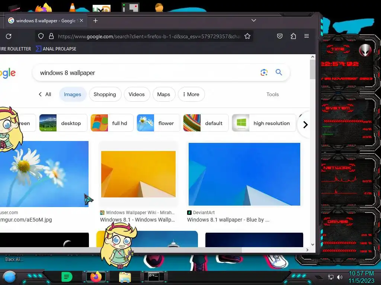This screenshot has height=285, width=381.
Task: Open the blue DeviantArt wallpaper thumbnail
Action: pyautogui.click(x=244, y=174)
